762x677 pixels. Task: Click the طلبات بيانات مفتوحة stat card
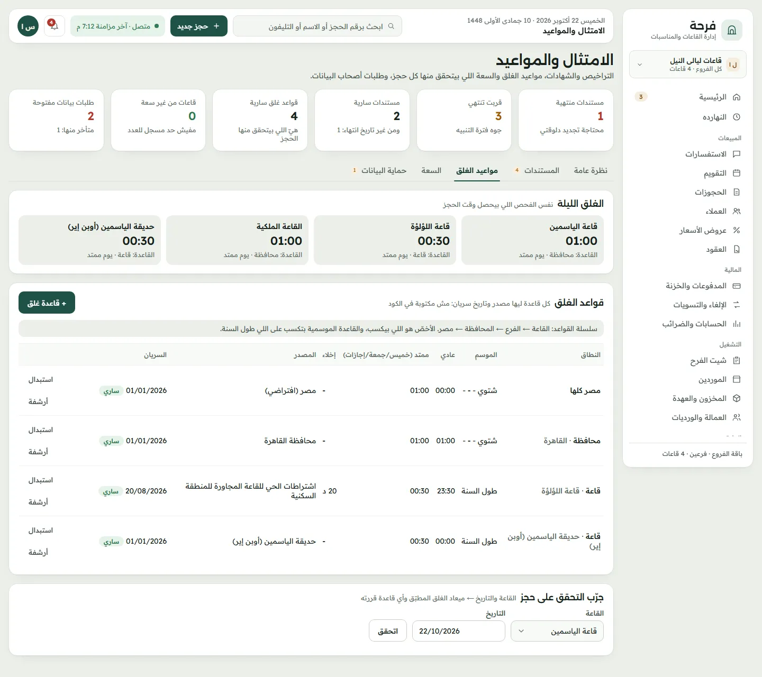[56, 120]
